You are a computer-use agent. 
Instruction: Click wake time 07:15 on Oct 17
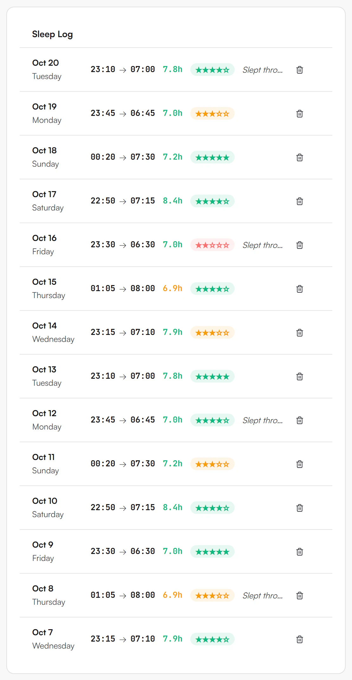(x=143, y=201)
